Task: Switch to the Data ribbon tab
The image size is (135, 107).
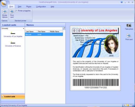Action: point(19,6)
